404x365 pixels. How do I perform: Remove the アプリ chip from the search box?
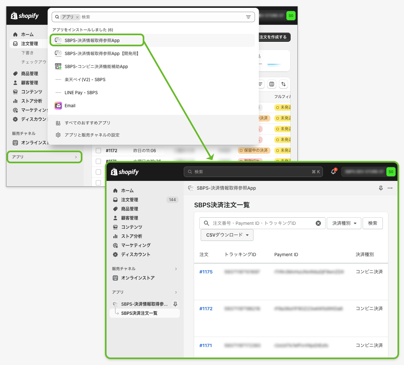(x=77, y=17)
